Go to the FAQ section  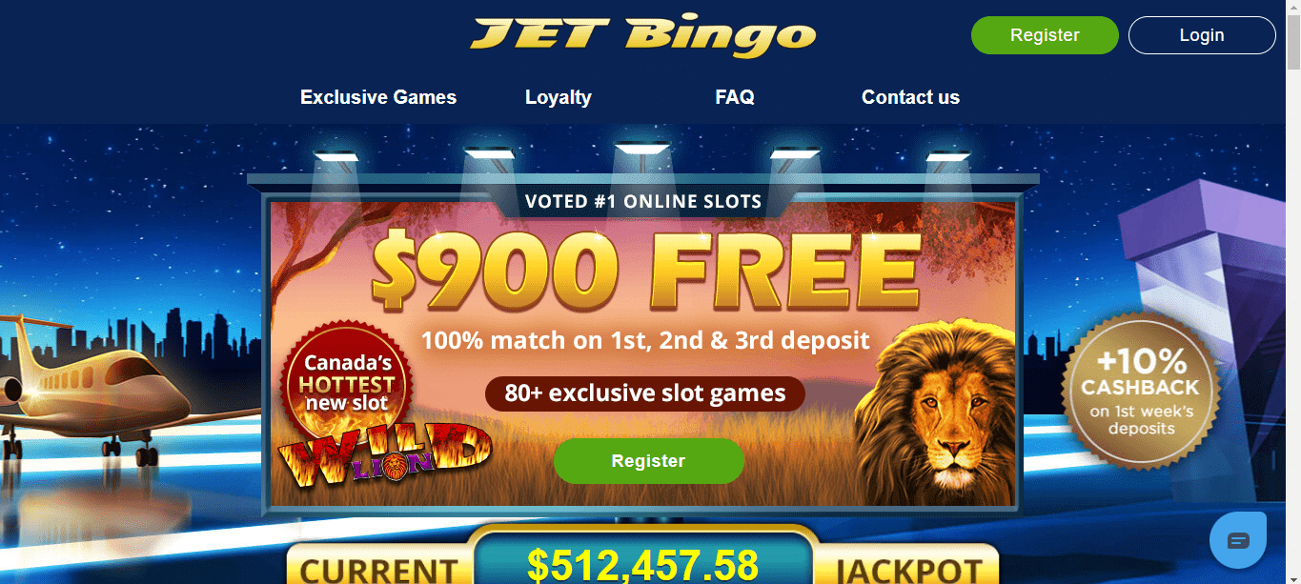coord(735,97)
